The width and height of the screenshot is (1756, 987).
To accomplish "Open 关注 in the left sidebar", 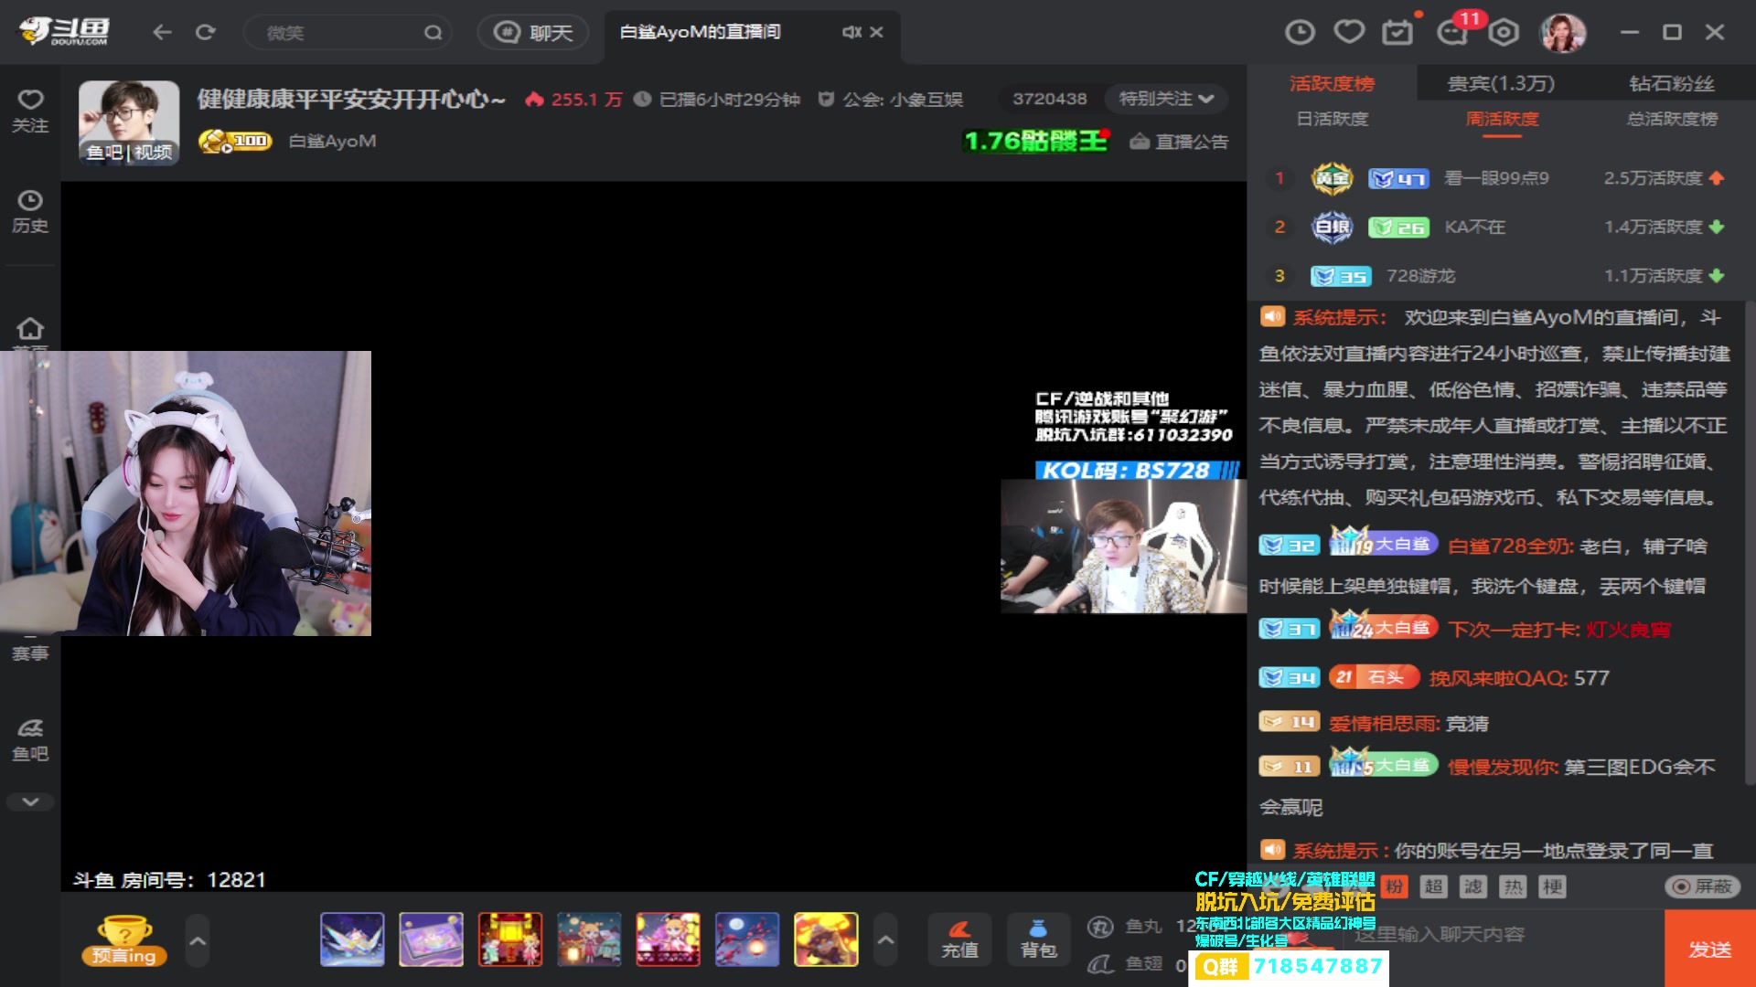I will click(30, 111).
